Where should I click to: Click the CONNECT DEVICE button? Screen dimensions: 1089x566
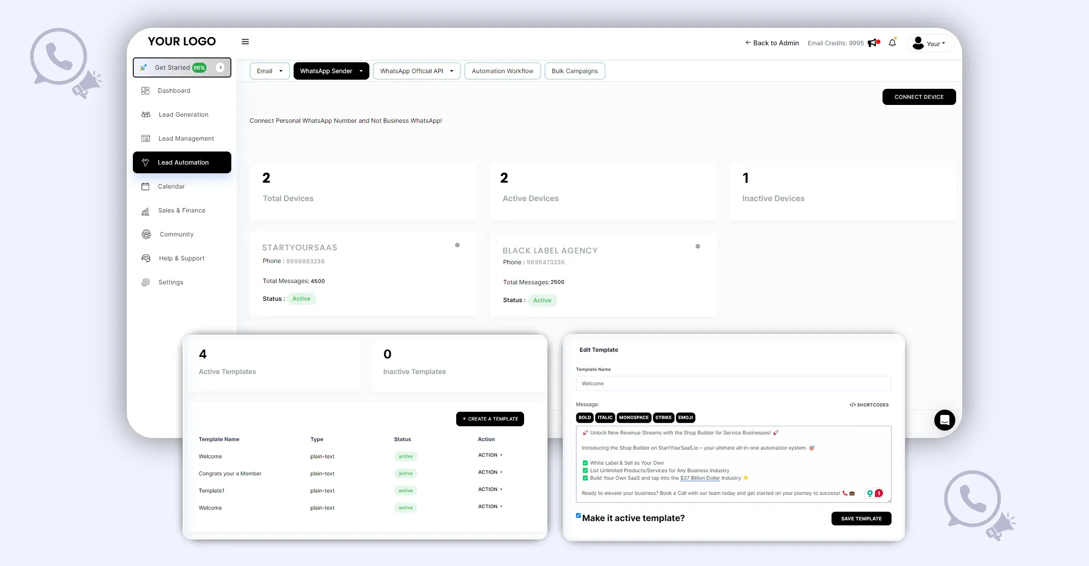click(919, 97)
